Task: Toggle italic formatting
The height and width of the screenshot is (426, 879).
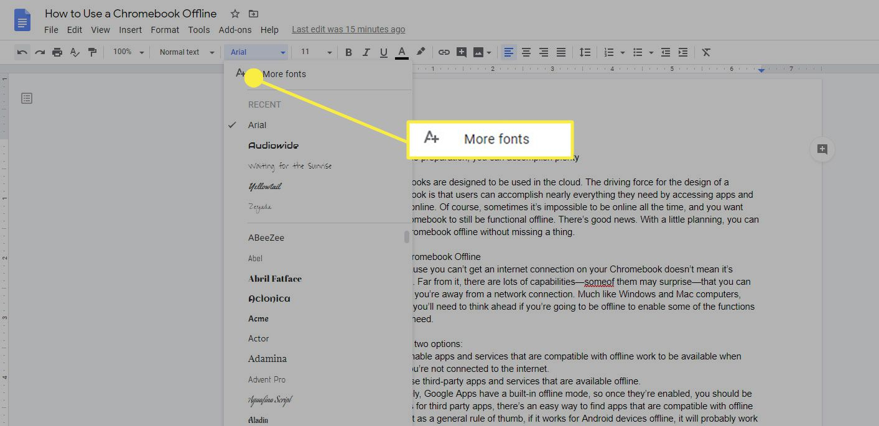Action: pos(366,52)
